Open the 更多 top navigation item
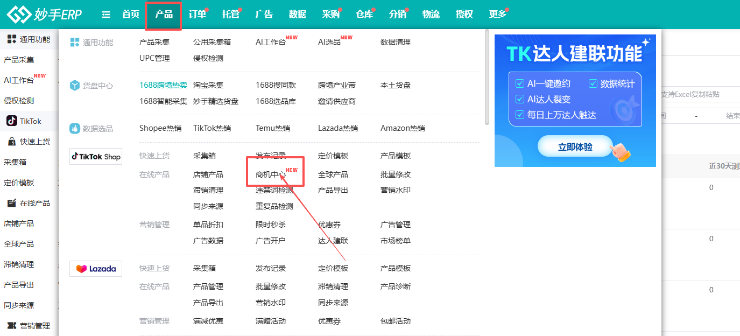 (x=498, y=15)
